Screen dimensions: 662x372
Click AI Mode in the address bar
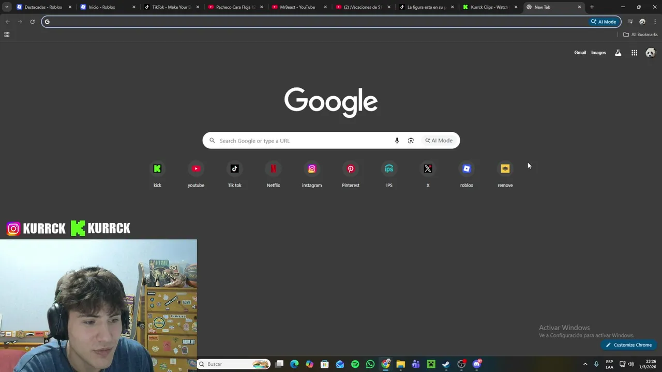pos(604,22)
